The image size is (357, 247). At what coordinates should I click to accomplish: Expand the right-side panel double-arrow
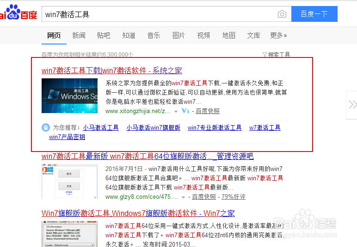[x=352, y=105]
